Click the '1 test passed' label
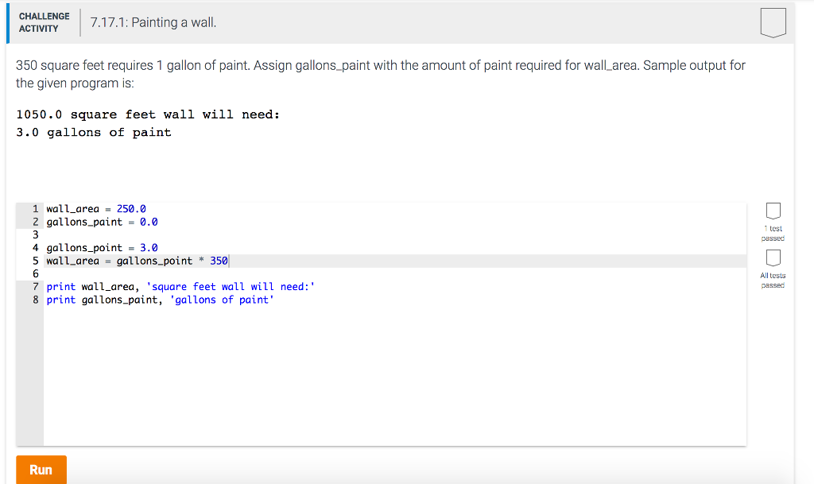Screen dimensions: 814x484 772,231
